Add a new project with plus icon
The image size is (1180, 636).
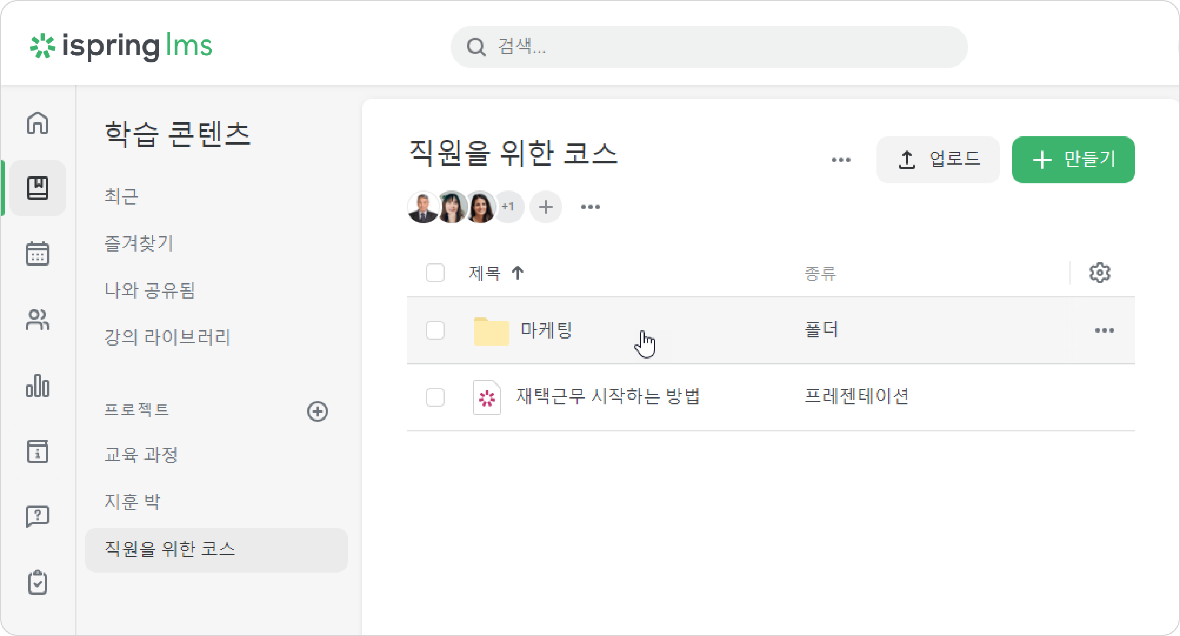point(317,411)
